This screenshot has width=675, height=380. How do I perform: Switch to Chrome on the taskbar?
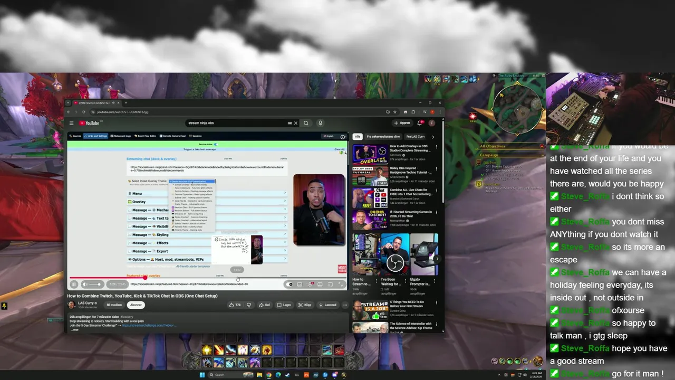pyautogui.click(x=269, y=375)
